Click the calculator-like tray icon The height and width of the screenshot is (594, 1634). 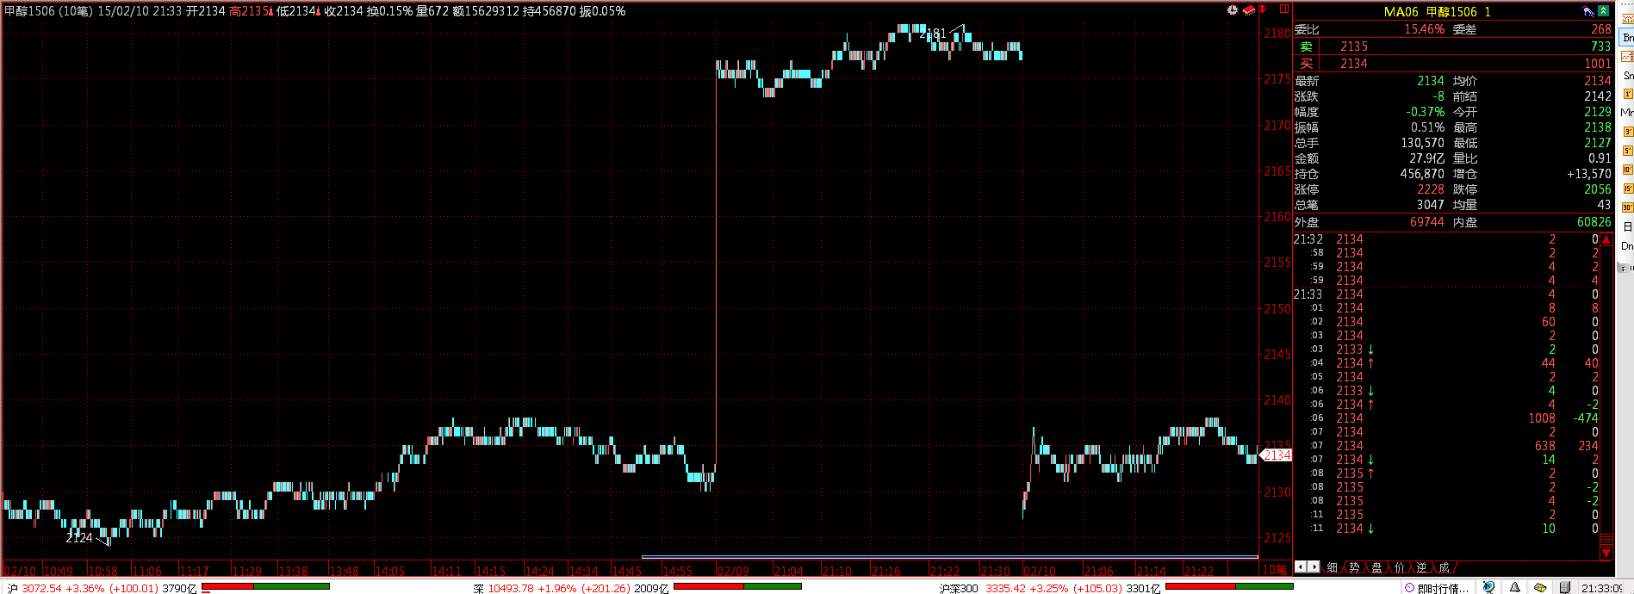pyautogui.click(x=1565, y=587)
